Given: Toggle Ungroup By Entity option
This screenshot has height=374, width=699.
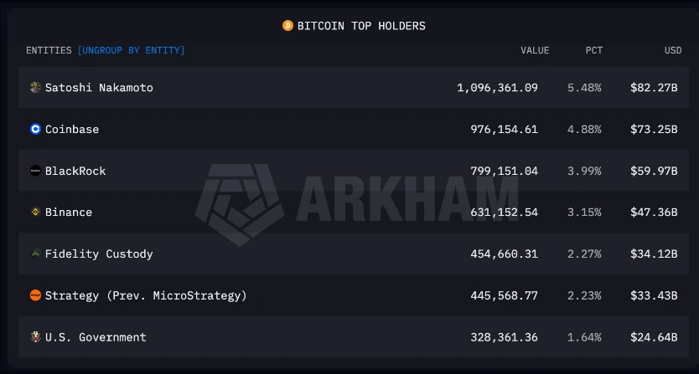Looking at the screenshot, I should point(132,51).
